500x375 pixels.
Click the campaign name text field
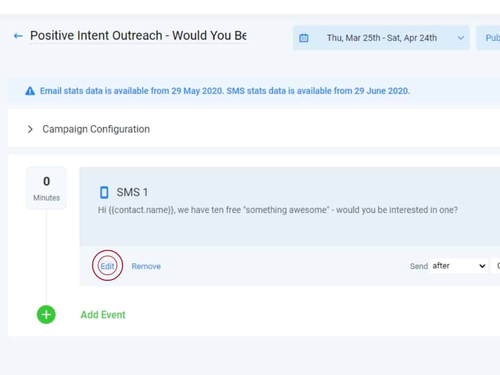click(138, 36)
